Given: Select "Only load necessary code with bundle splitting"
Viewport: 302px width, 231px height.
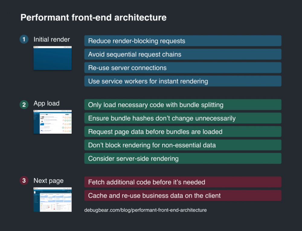Looking at the screenshot, I should tap(183, 105).
